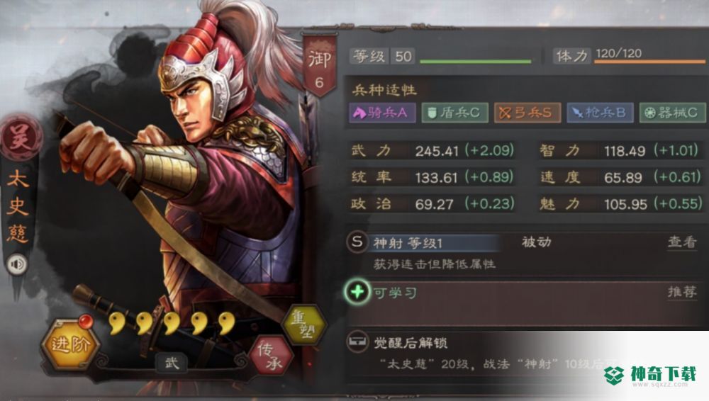The image size is (709, 401).
Task: Tap the green plus learn-skill icon
Action: [357, 292]
